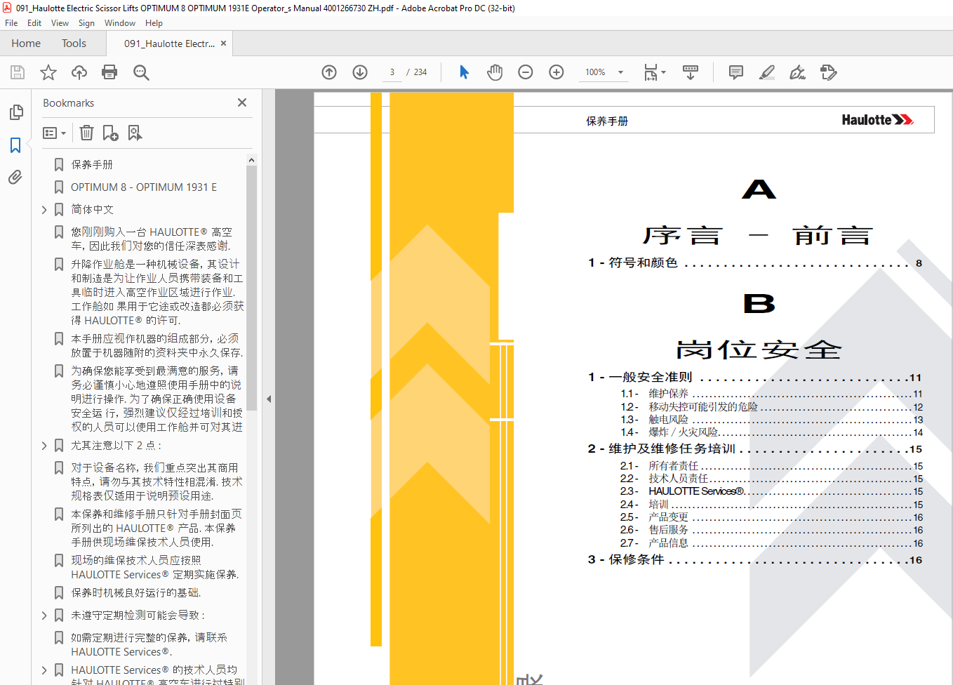Select the 091_Haulotte Electr... document tab

[169, 44]
